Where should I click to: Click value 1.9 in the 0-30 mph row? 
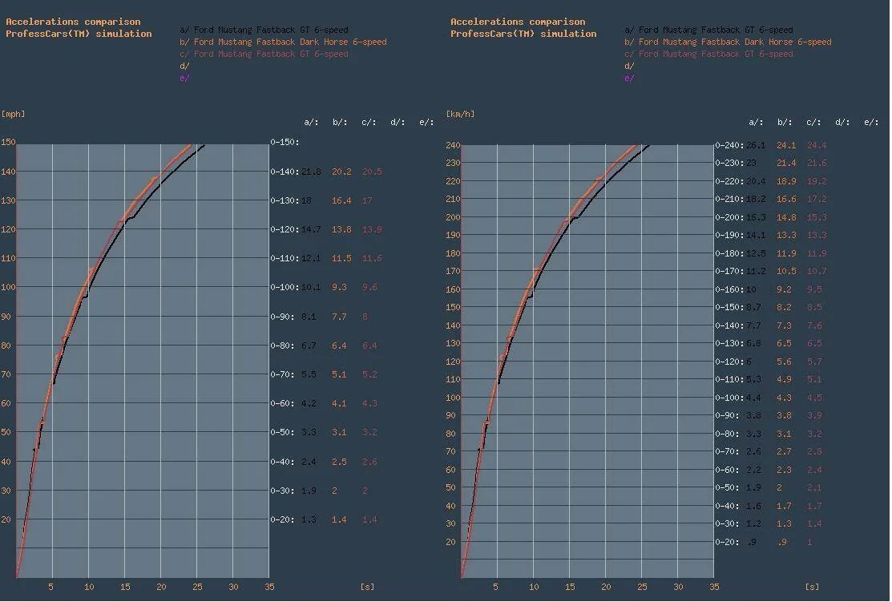(309, 491)
